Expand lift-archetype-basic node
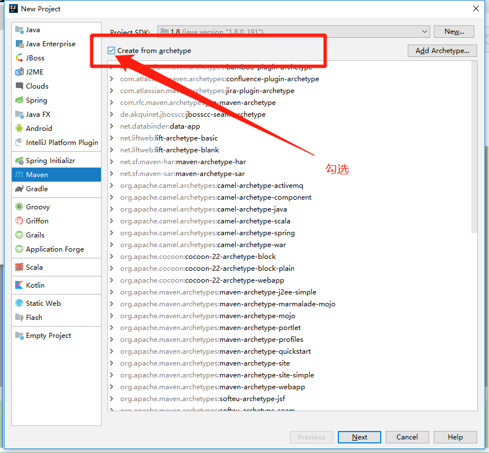 111,138
